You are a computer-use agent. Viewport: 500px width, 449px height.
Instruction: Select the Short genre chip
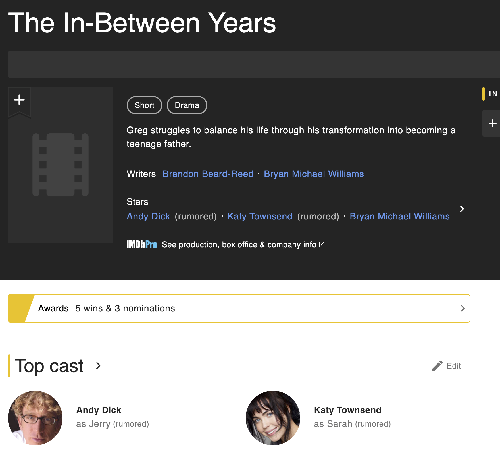pyautogui.click(x=144, y=105)
